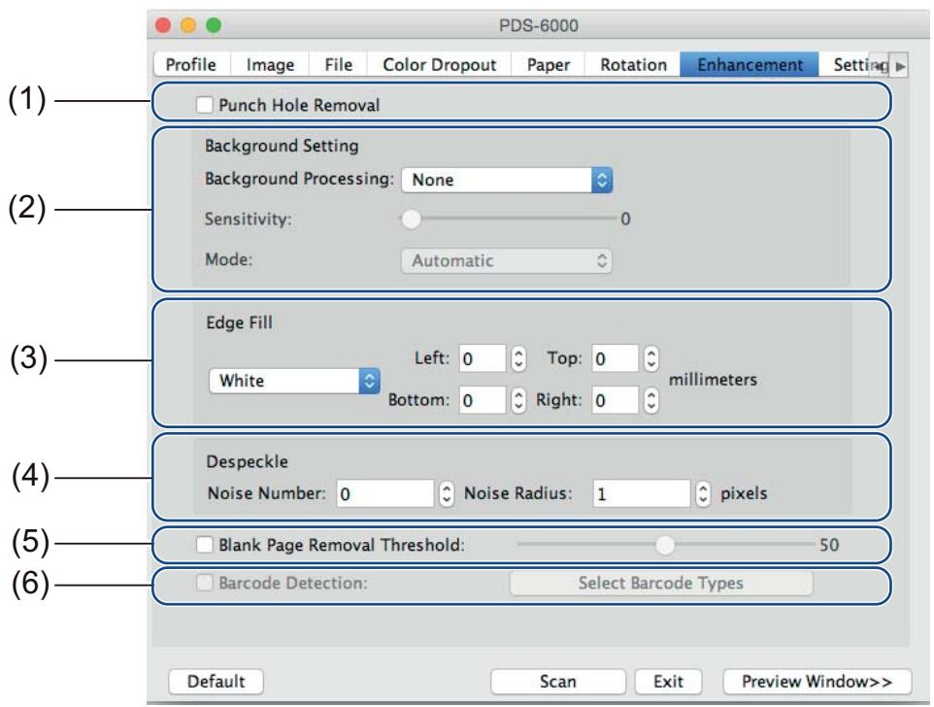The image size is (934, 707).
Task: Click the Noise Radius input field
Action: (x=642, y=493)
